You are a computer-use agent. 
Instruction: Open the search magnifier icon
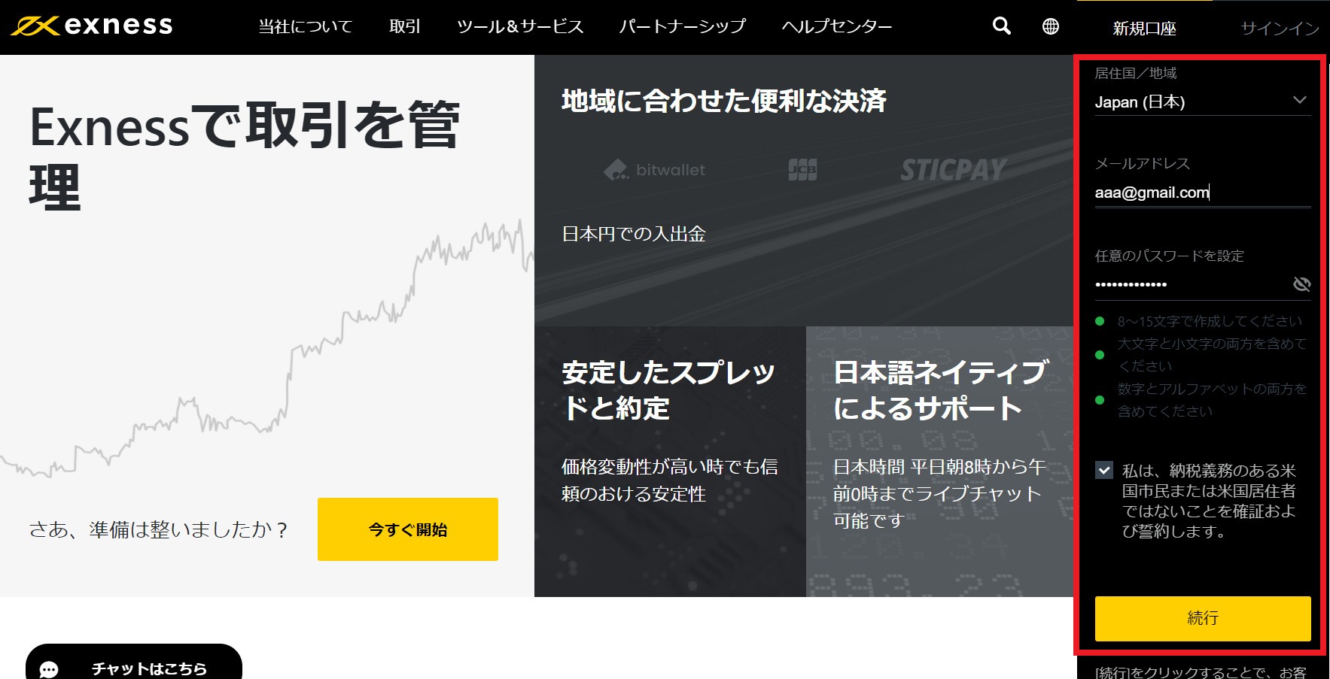[x=1001, y=26]
